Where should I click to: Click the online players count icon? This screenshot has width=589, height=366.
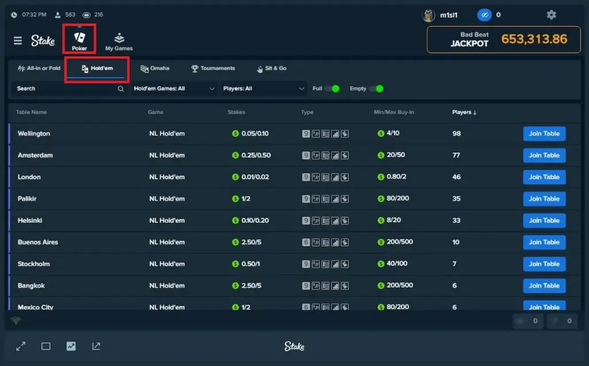point(58,15)
